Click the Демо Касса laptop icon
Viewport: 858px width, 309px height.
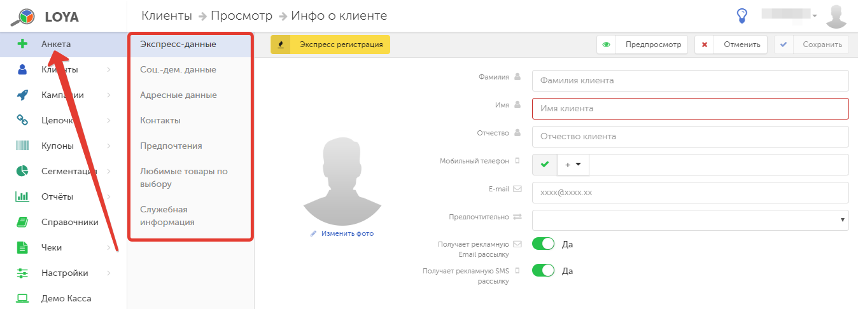coord(22,298)
